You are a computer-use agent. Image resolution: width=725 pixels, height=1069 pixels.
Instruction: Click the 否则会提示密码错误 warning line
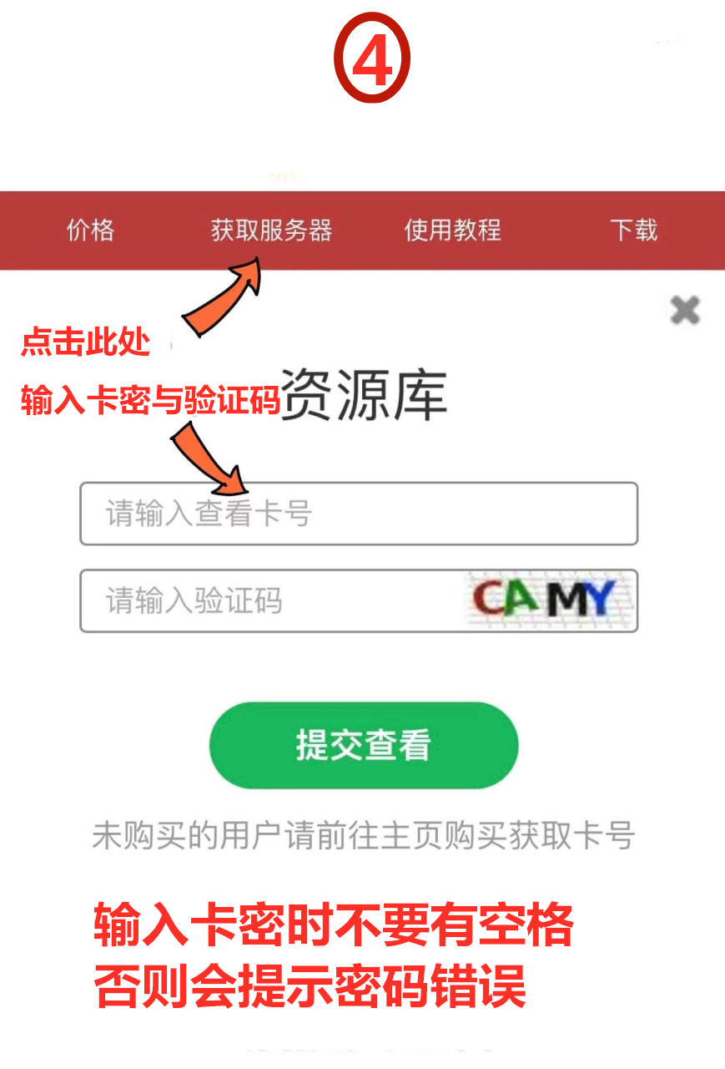[310, 987]
